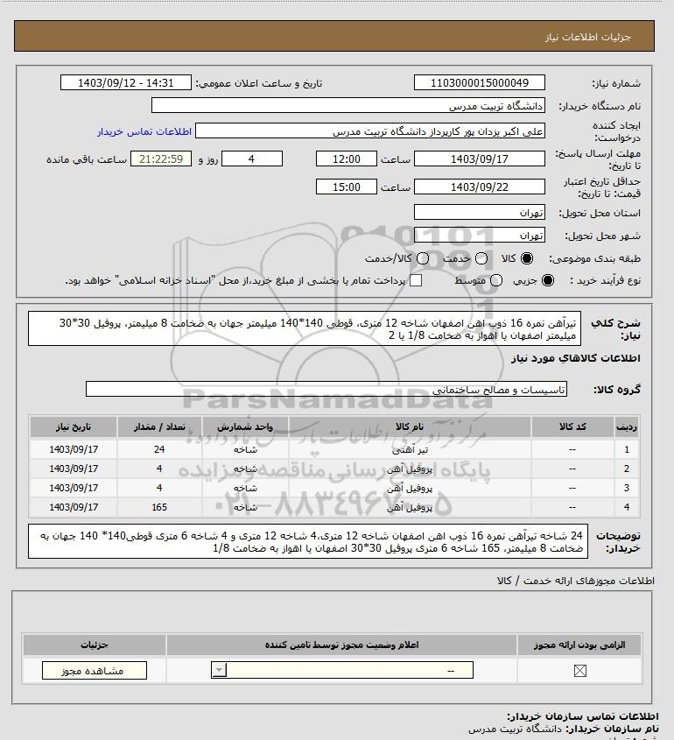Click the price validity date 1403/09/22 field
The image size is (674, 740).
[479, 187]
